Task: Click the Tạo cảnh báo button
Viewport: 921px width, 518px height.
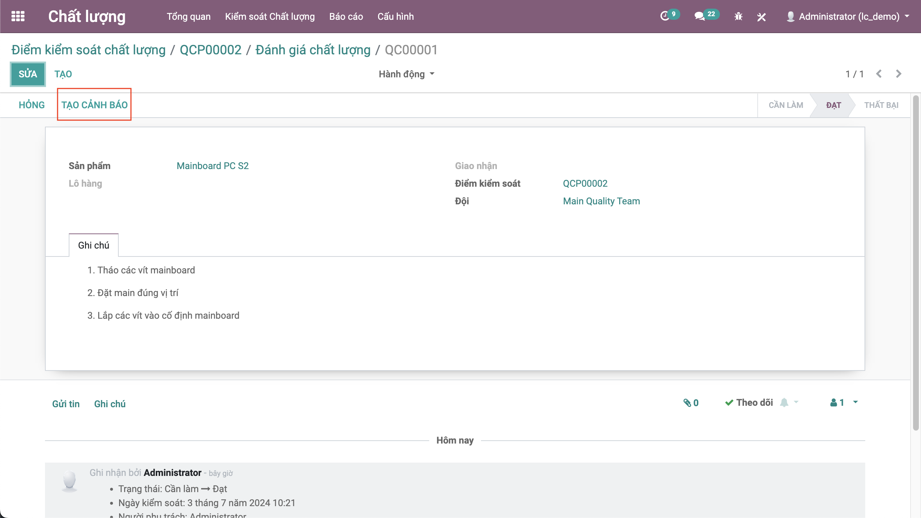Action: point(94,105)
